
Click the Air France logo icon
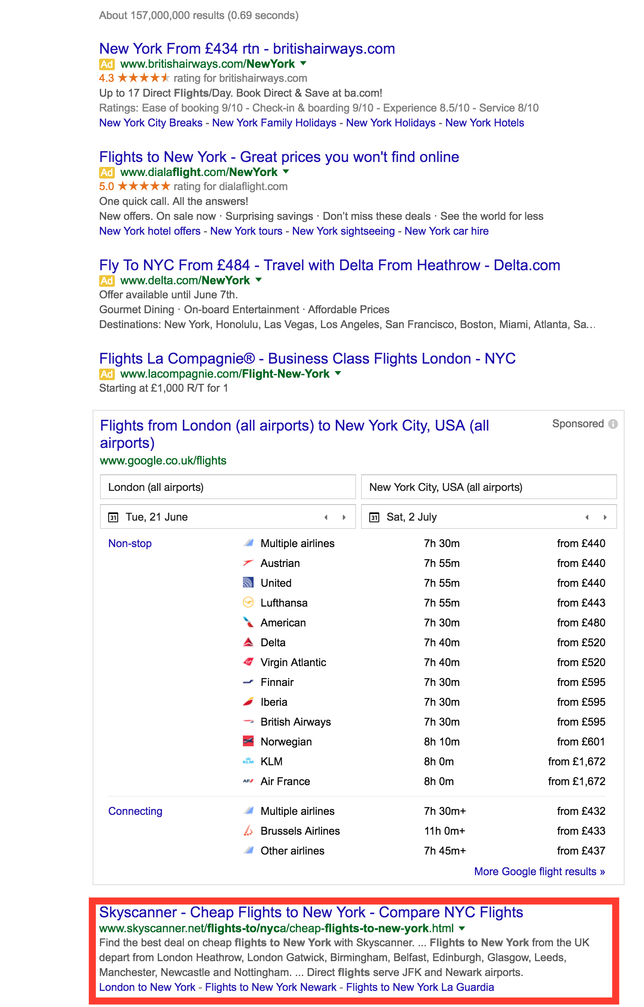pos(248,781)
